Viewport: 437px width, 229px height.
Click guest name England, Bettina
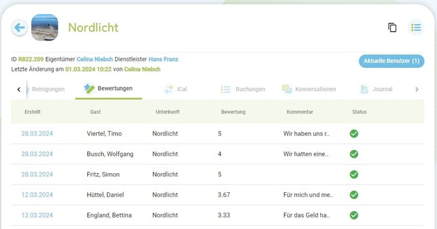pos(109,215)
